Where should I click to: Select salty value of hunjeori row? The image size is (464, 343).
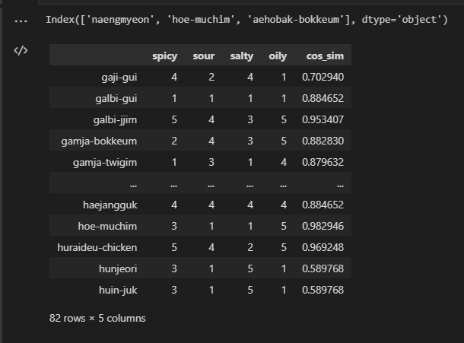[250, 268]
